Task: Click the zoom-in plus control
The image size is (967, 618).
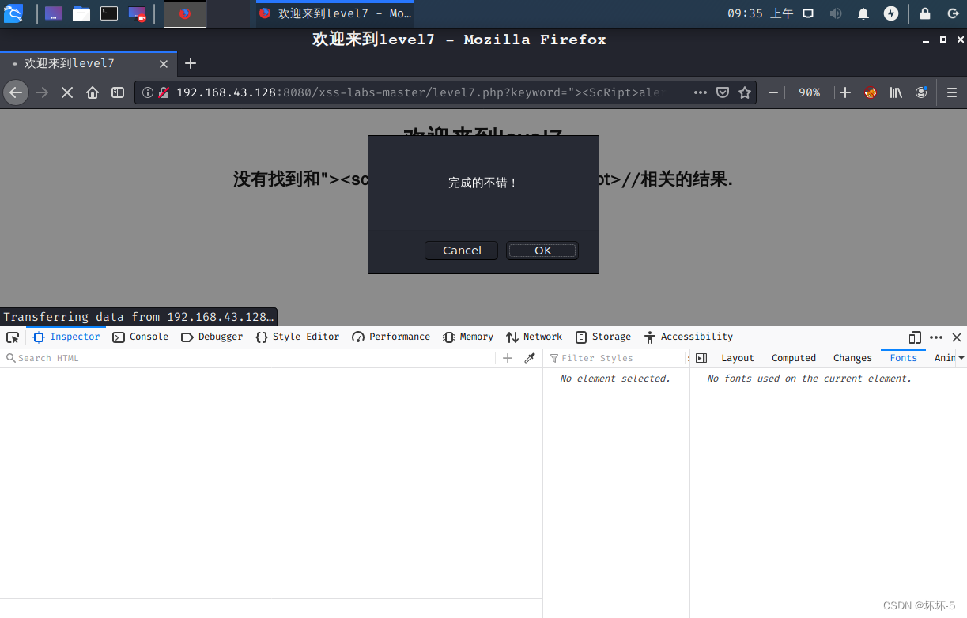Action: [844, 92]
